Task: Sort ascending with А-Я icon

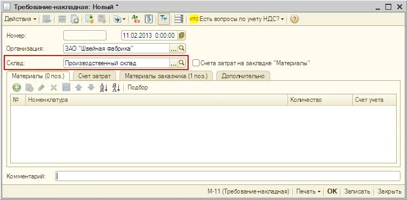Action: tap(104, 88)
